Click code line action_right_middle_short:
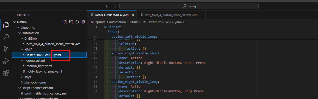Image resolution: width=318 pixels, height=99 pixels. point(136,53)
